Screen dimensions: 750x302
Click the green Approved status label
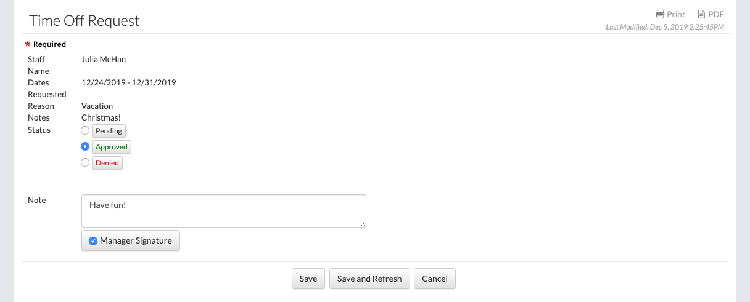click(x=112, y=147)
